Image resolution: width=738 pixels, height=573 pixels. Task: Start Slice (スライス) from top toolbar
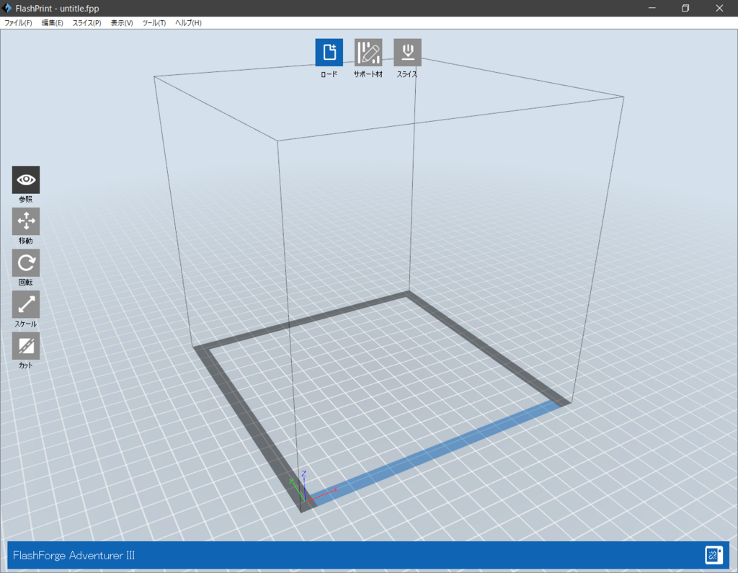pos(408,53)
